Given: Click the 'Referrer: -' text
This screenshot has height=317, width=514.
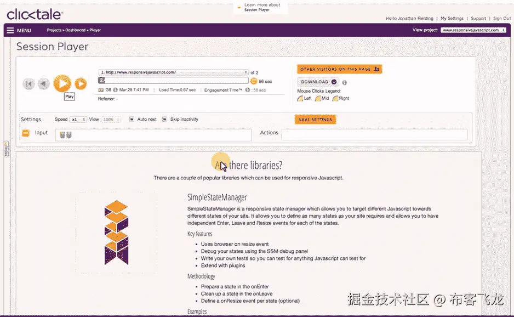Looking at the screenshot, I should coord(108,99).
